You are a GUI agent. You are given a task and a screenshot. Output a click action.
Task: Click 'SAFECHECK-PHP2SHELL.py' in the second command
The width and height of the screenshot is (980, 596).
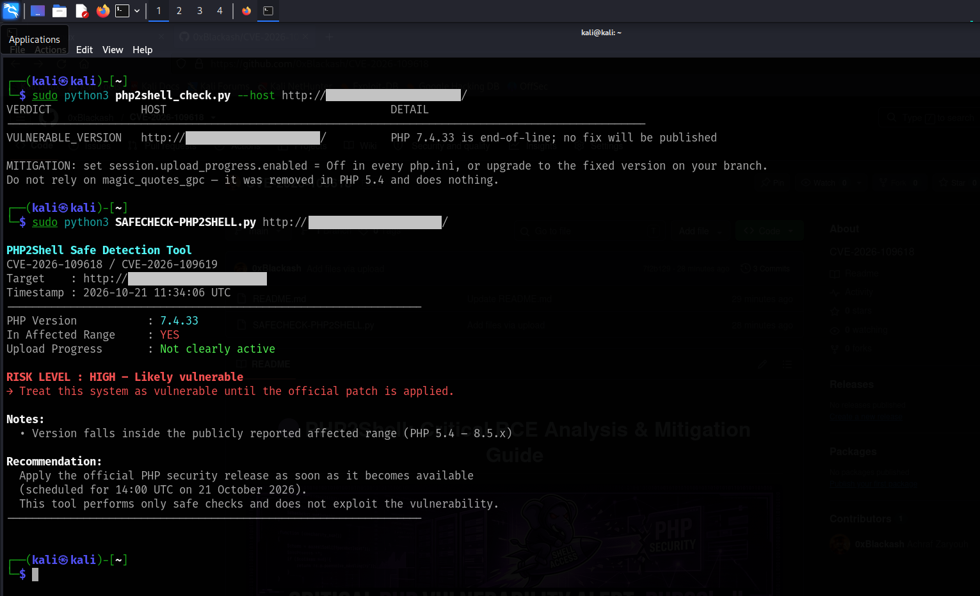click(186, 222)
